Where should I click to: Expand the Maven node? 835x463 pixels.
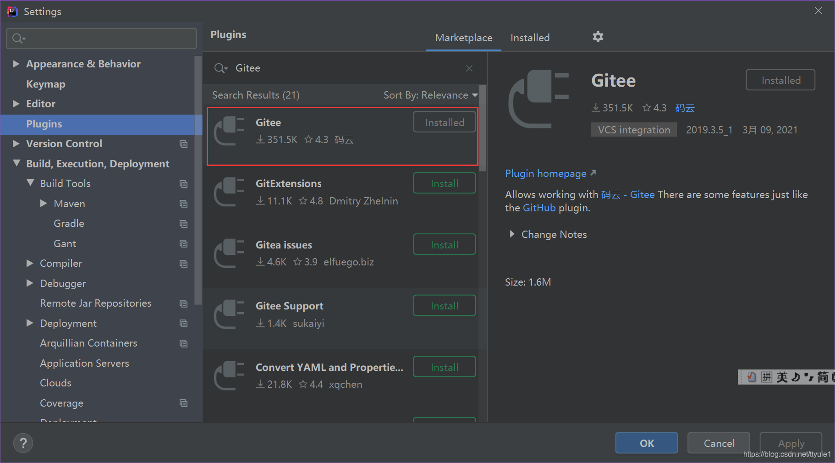click(x=44, y=203)
